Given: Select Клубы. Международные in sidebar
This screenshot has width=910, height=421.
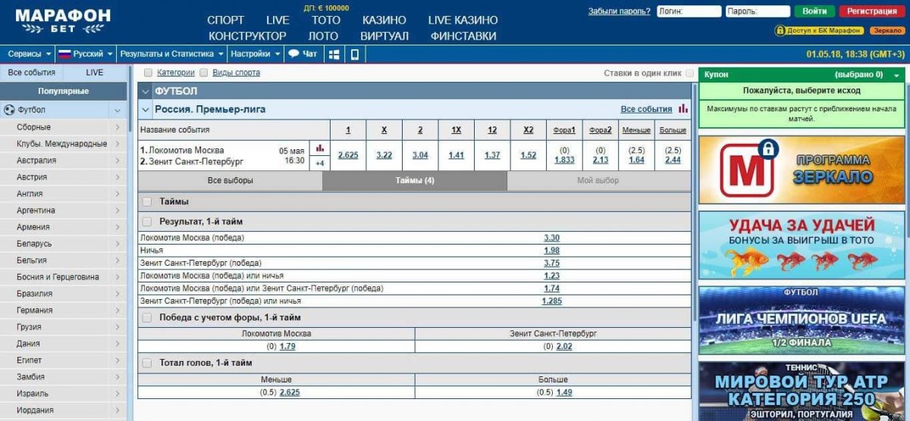Looking at the screenshot, I should pyautogui.click(x=64, y=144).
